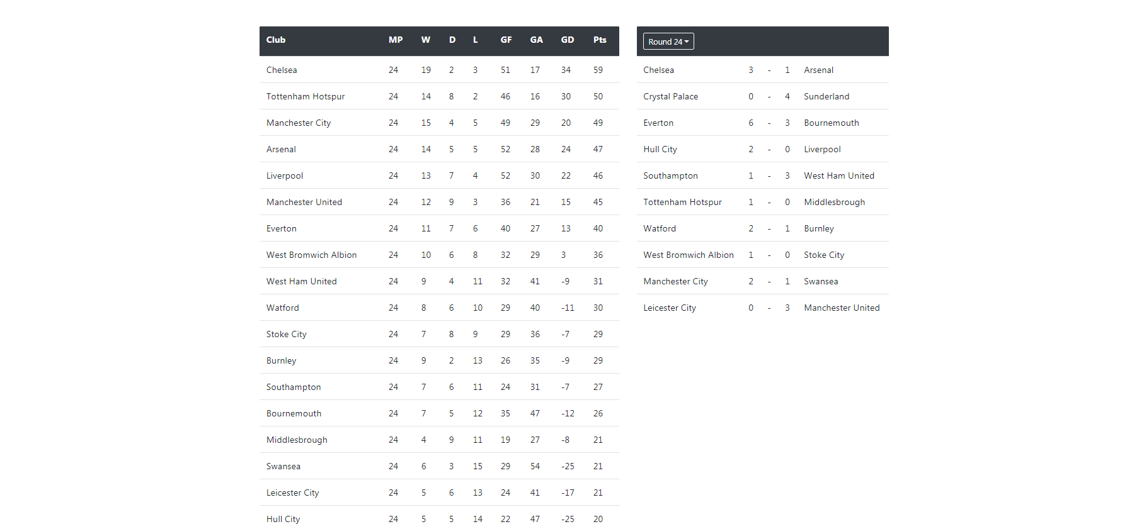Click the GF column header
The width and height of the screenshot is (1144, 529).
pos(506,40)
